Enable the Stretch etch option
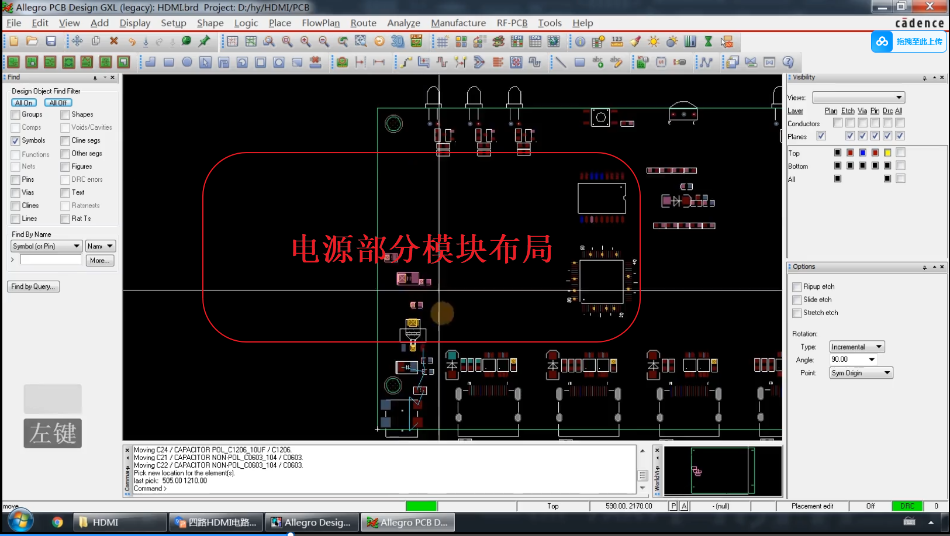The height and width of the screenshot is (536, 950). coord(797,313)
